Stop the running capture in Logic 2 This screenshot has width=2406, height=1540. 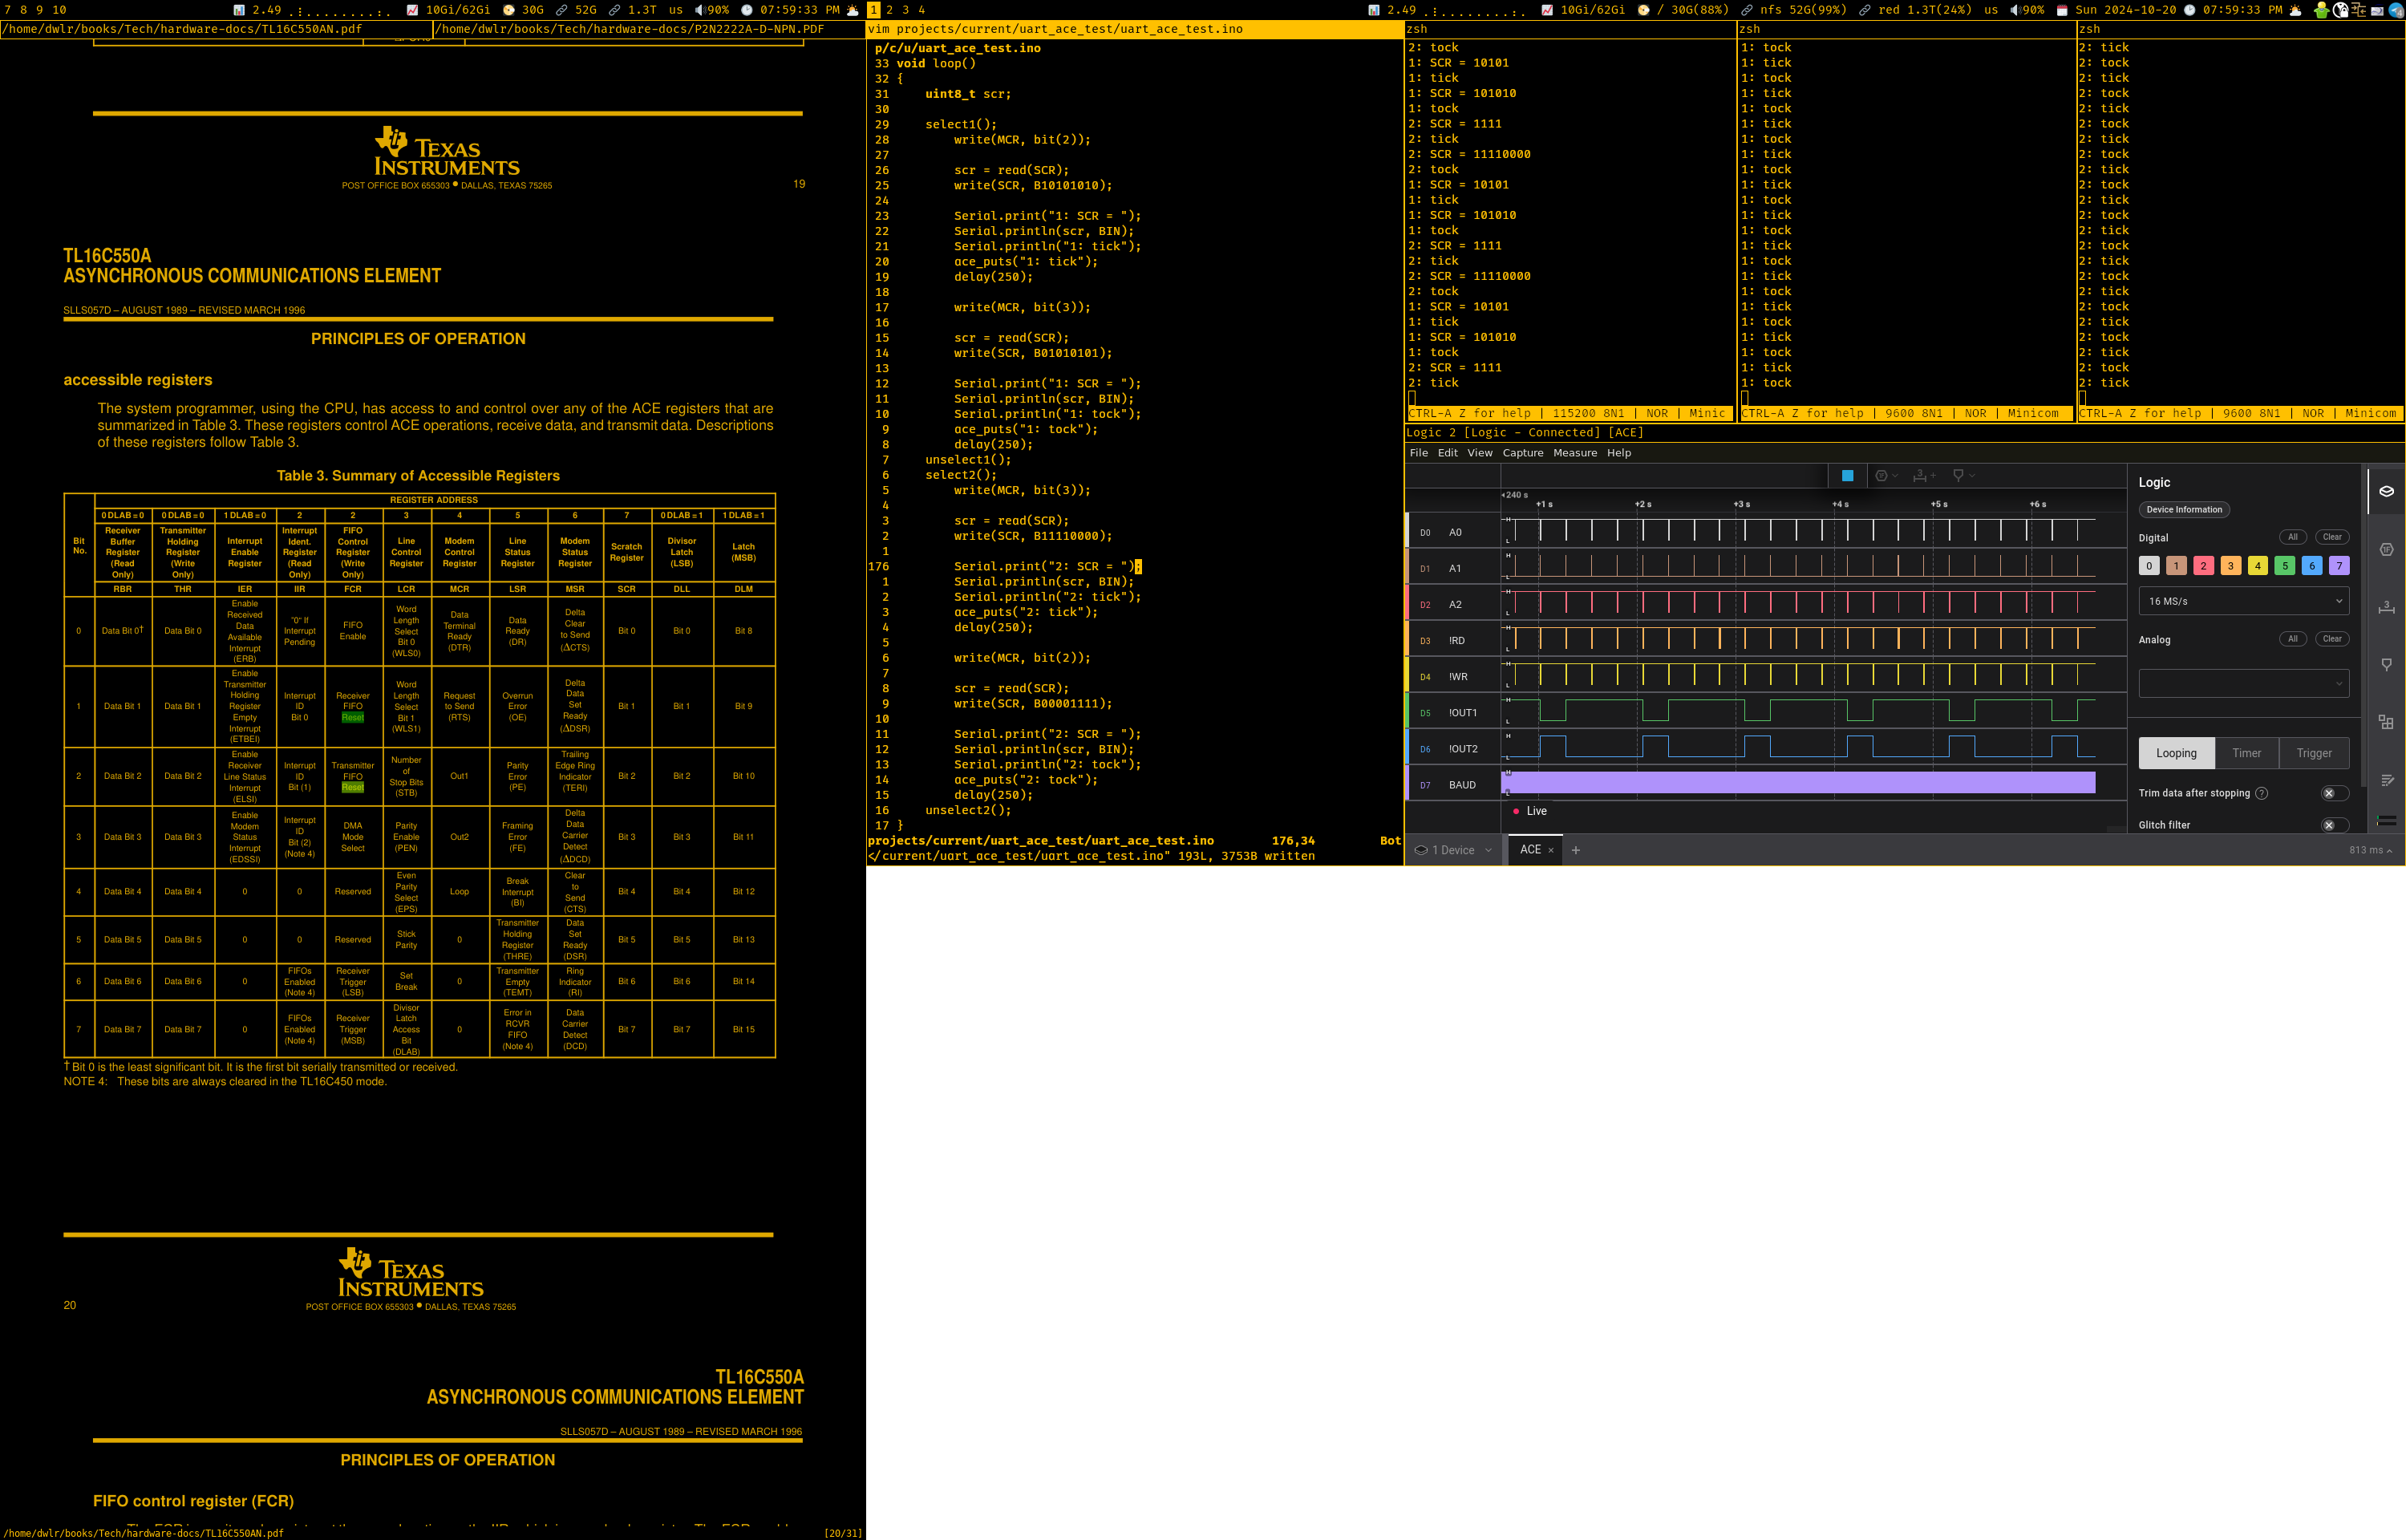click(1847, 476)
